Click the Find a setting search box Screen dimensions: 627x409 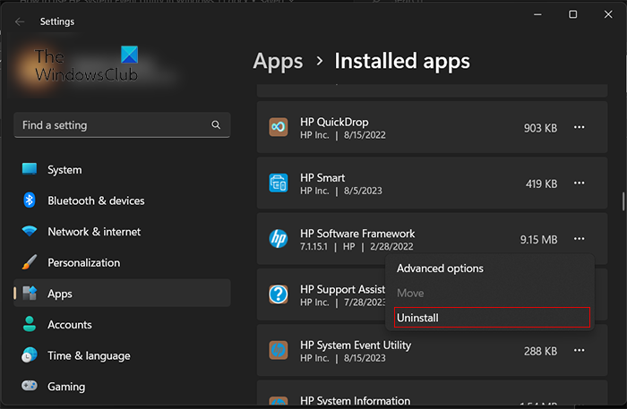[112, 125]
